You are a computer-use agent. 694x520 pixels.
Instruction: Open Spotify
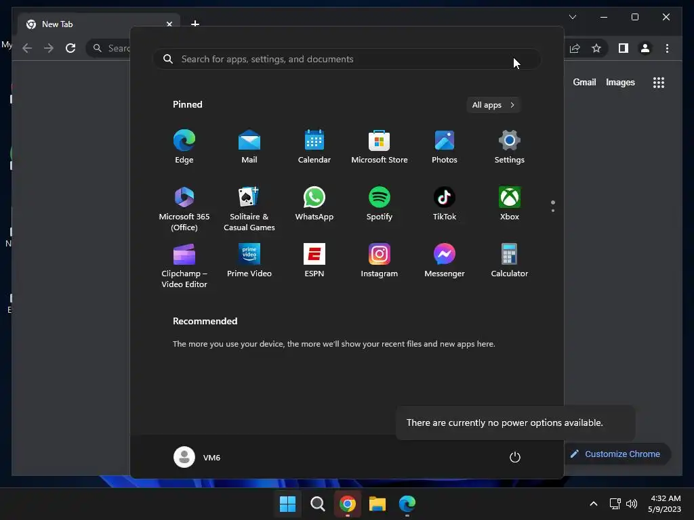(x=380, y=203)
